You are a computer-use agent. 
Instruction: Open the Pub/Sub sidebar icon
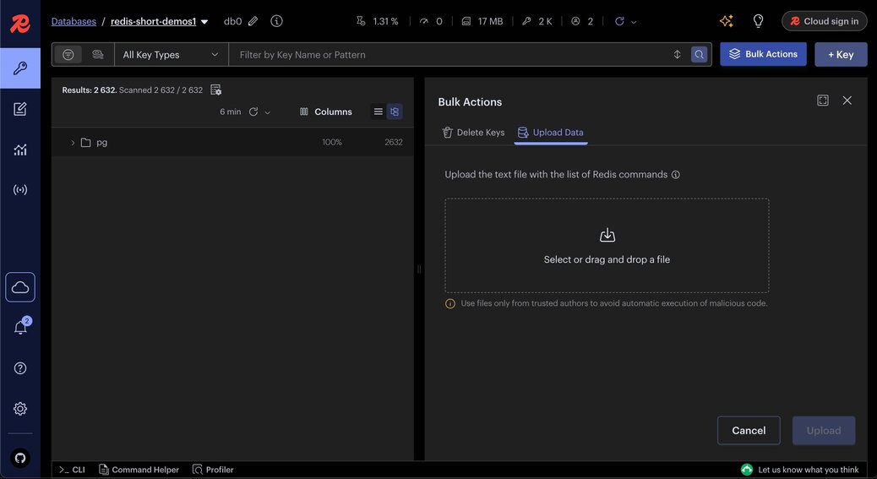click(20, 189)
